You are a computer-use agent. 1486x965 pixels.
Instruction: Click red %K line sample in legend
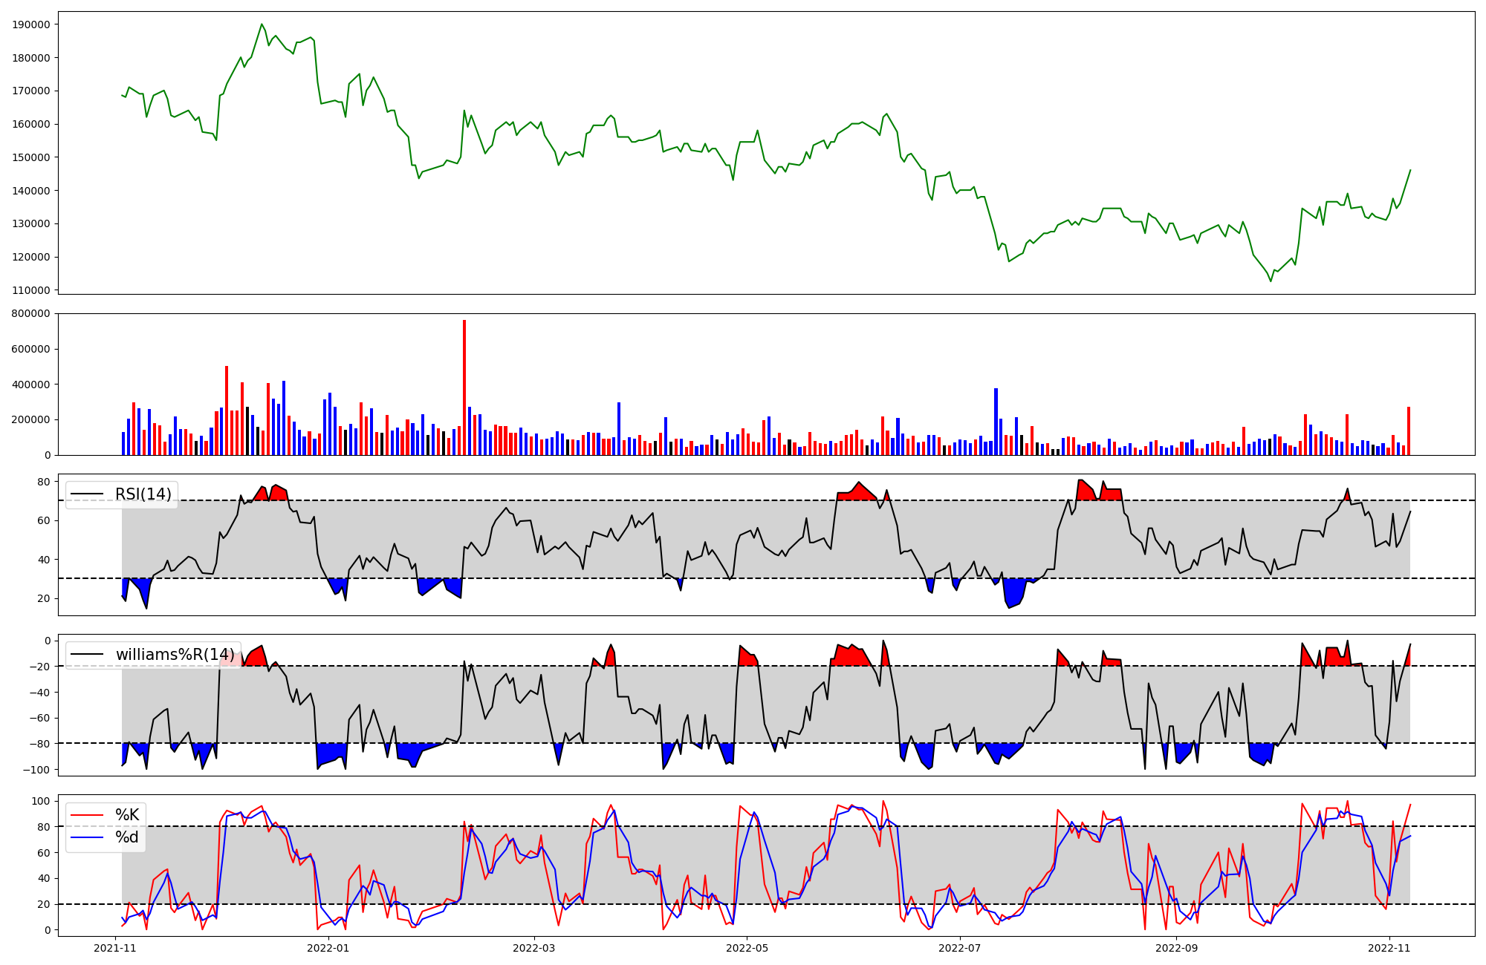click(x=85, y=815)
